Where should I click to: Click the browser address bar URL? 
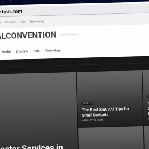[11, 12]
